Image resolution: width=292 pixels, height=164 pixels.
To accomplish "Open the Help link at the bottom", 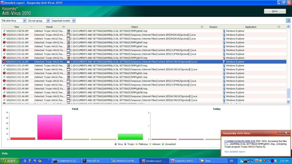I will click(x=5, y=153).
